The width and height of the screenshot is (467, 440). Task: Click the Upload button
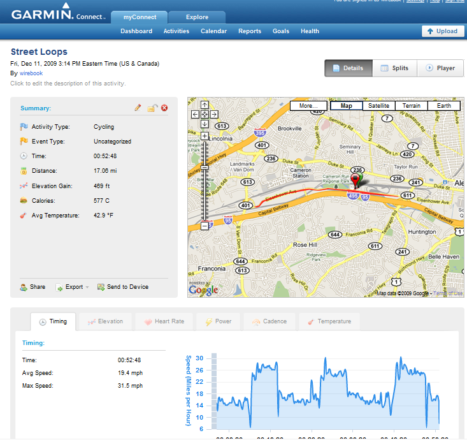pyautogui.click(x=443, y=31)
